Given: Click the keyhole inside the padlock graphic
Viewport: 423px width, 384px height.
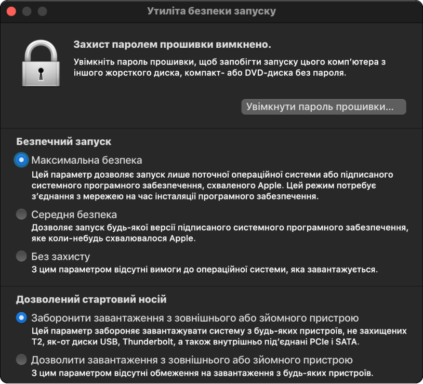Looking at the screenshot, I should [42, 71].
